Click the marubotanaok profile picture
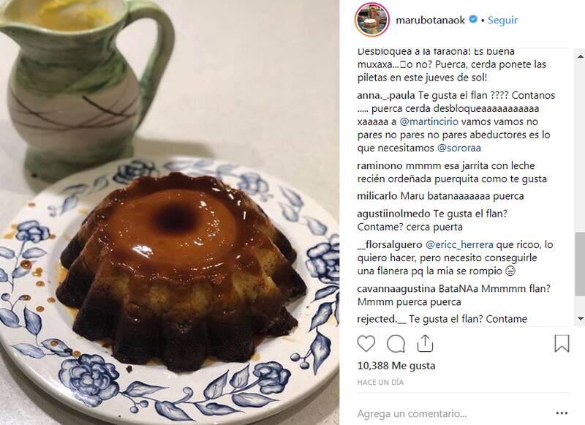The width and height of the screenshot is (585, 425). click(x=372, y=20)
